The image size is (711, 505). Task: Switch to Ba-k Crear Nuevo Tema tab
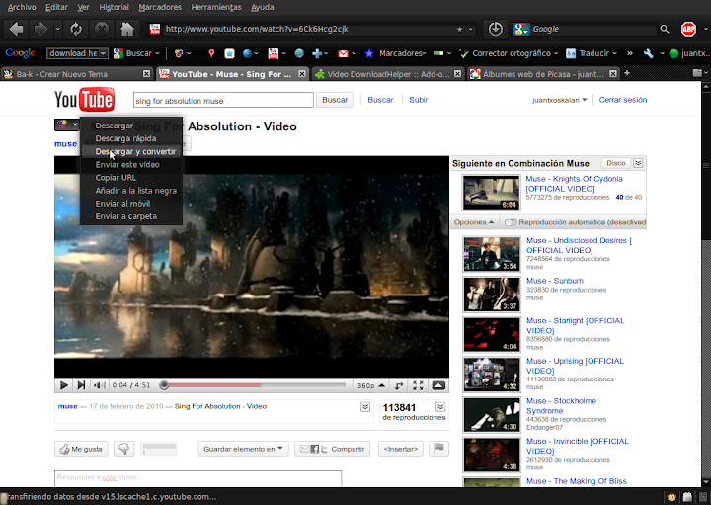[76, 74]
